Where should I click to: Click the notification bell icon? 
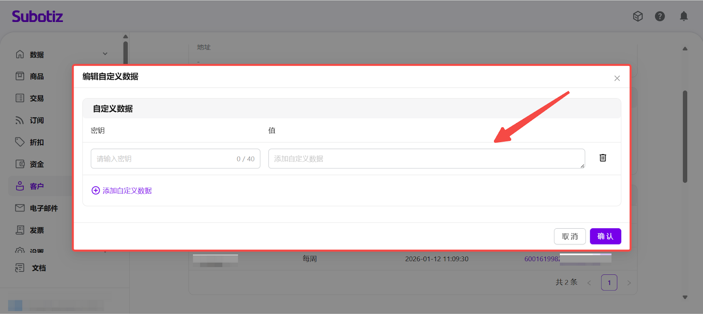pyautogui.click(x=684, y=16)
